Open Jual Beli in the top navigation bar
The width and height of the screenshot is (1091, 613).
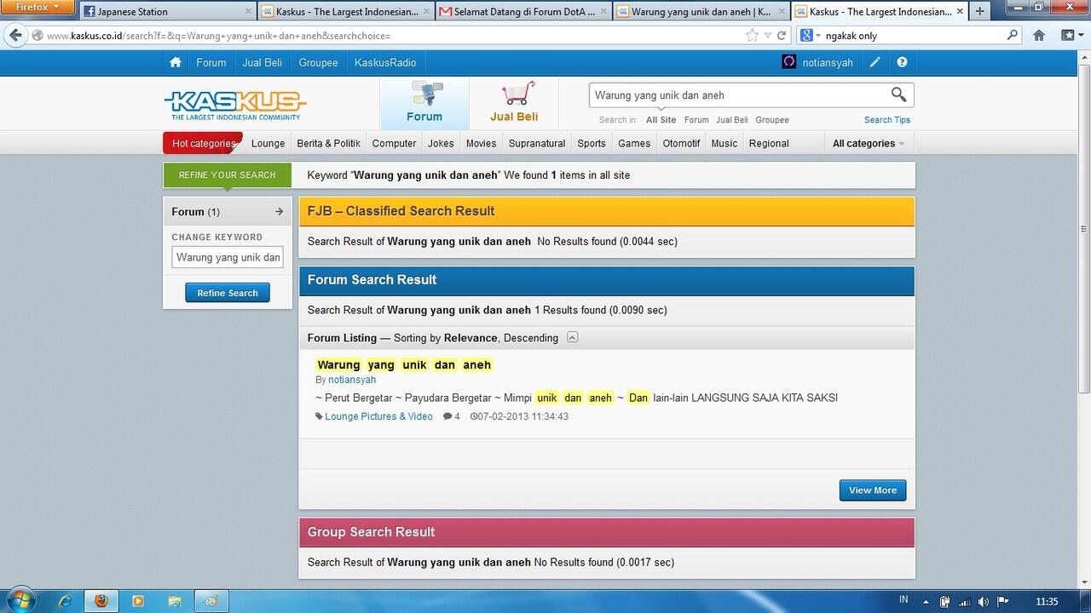pos(263,62)
